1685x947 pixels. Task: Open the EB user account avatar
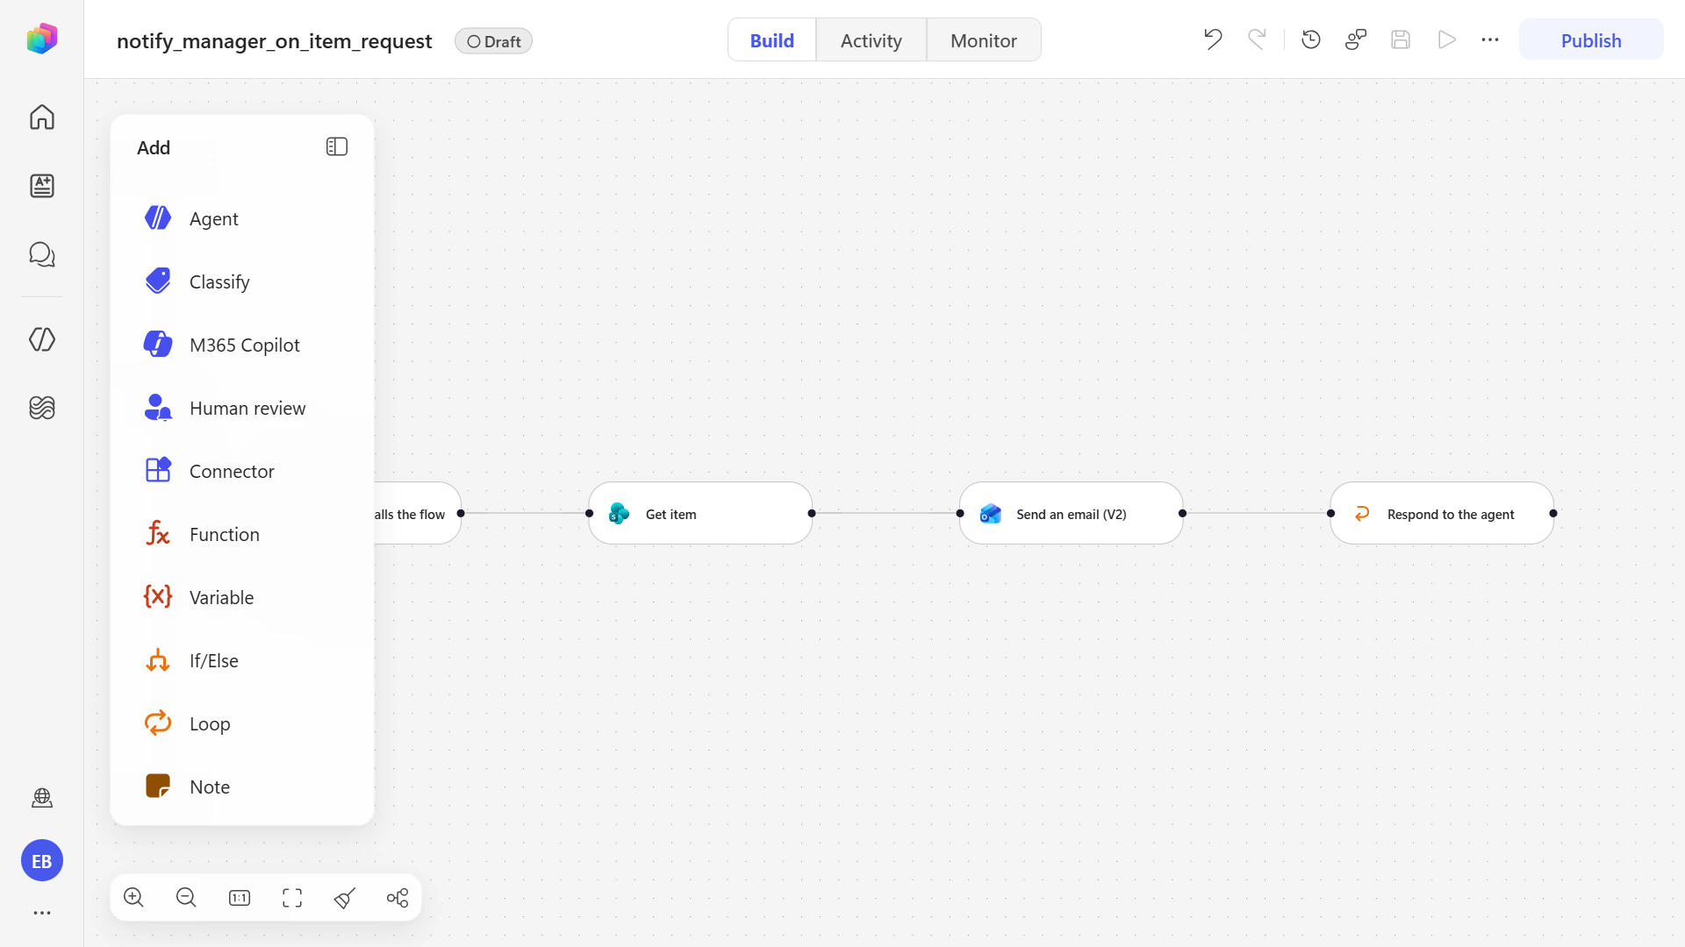click(x=41, y=861)
